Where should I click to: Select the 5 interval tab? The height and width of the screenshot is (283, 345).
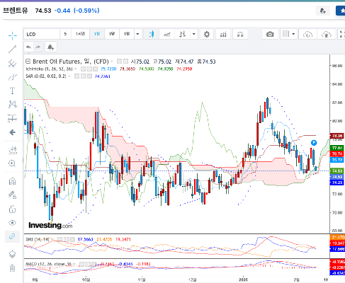click(x=65, y=34)
